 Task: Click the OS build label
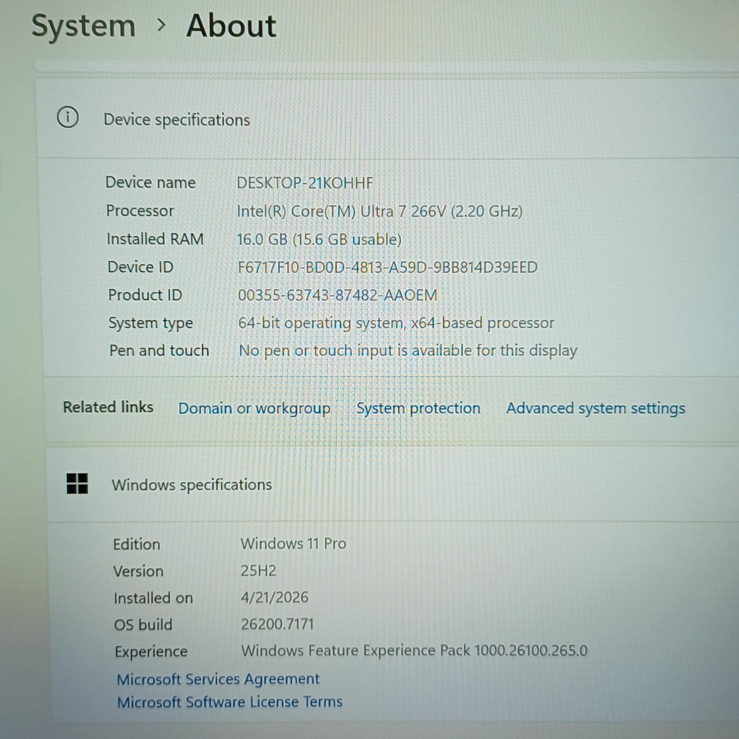tap(143, 625)
